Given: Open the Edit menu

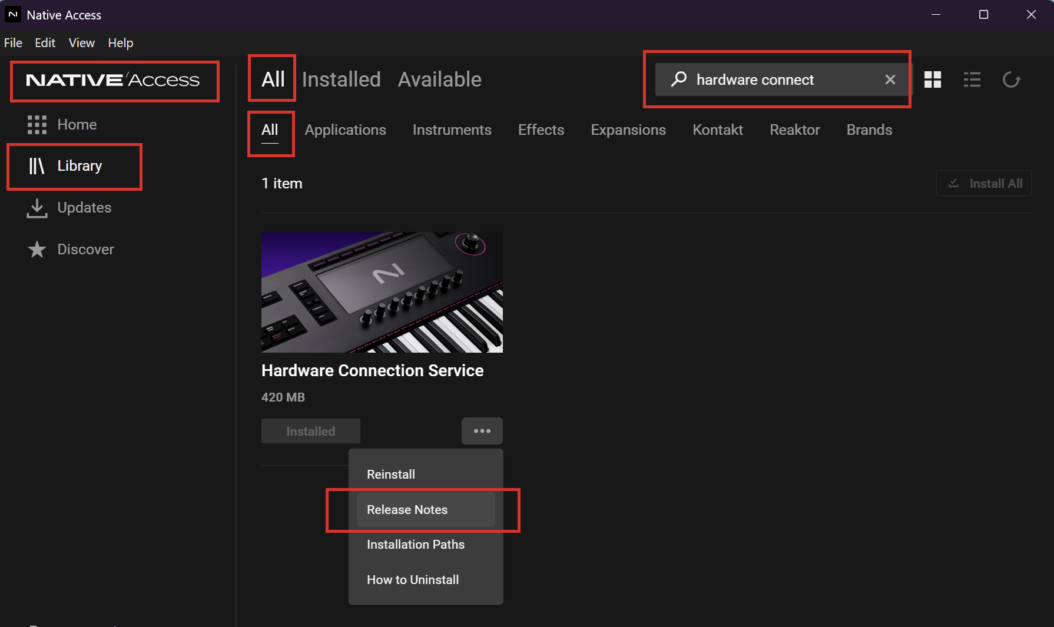Looking at the screenshot, I should [x=45, y=43].
